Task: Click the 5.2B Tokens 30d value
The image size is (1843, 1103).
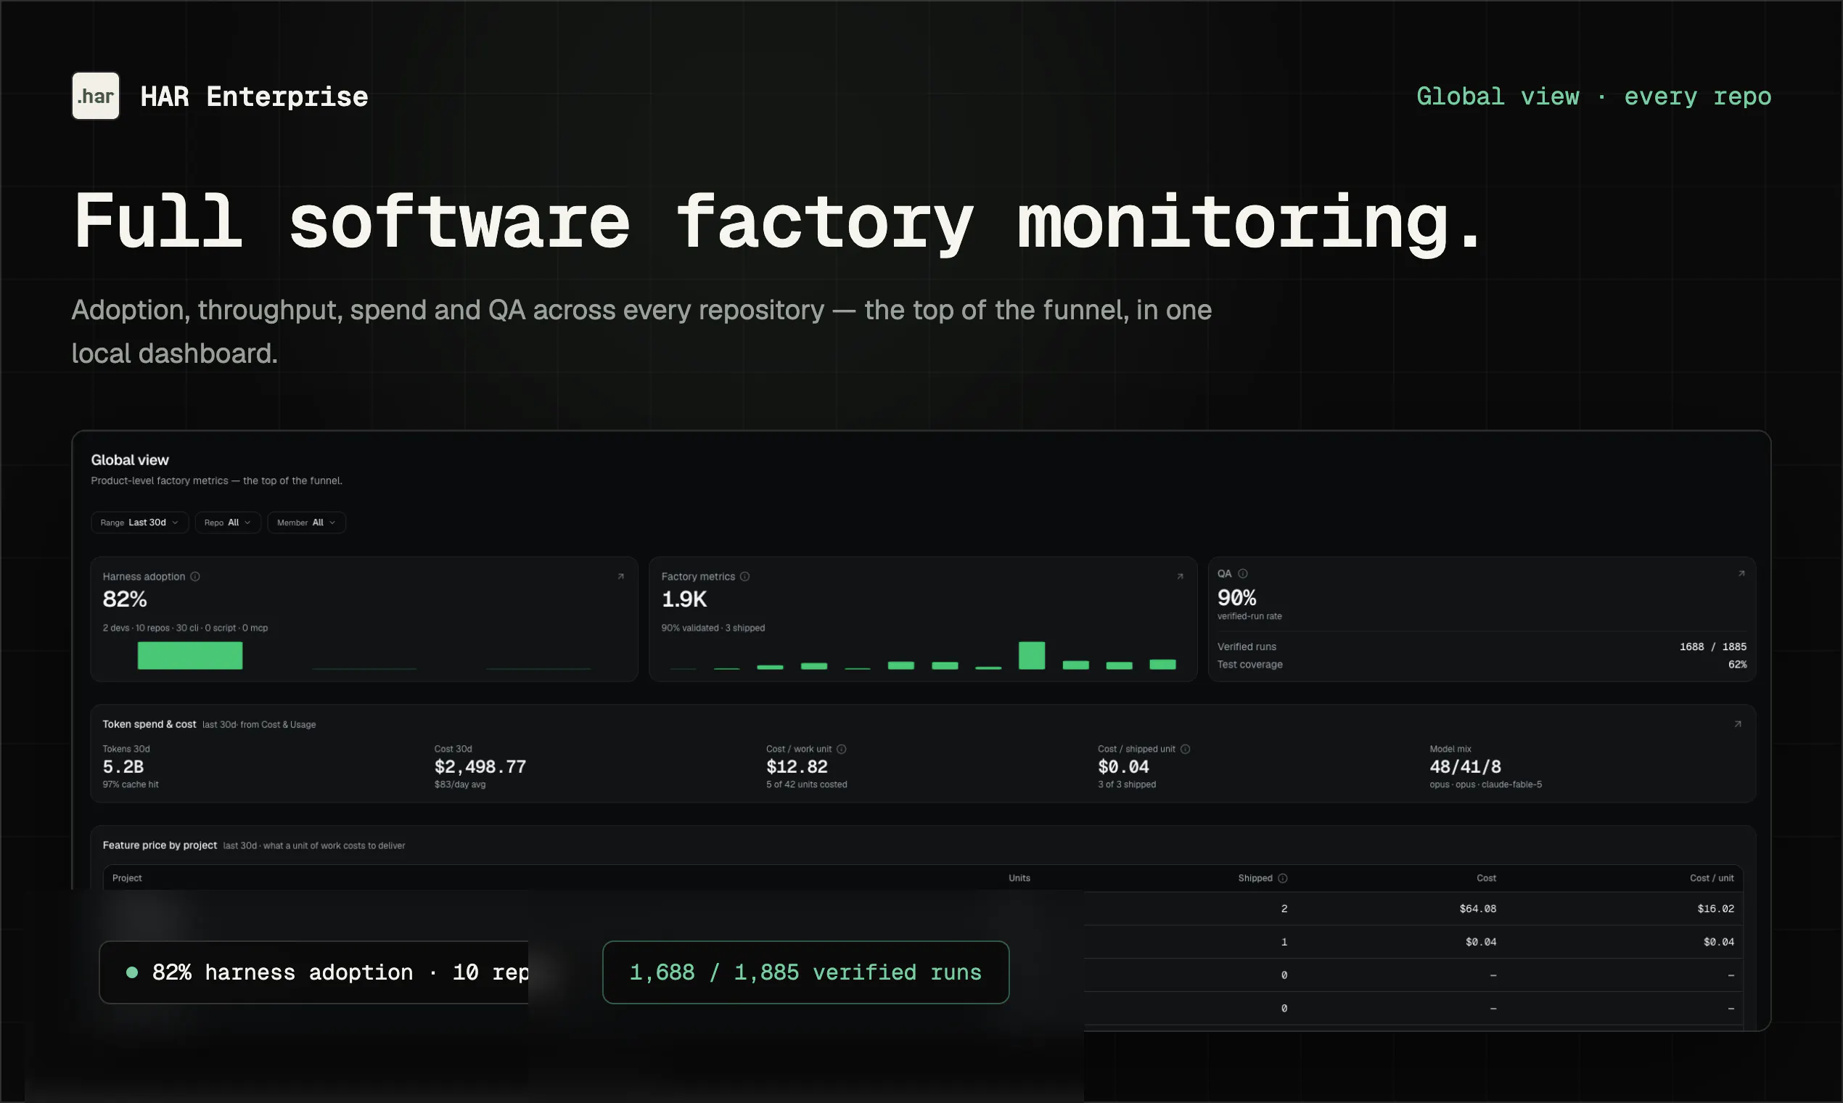Action: [x=123, y=767]
